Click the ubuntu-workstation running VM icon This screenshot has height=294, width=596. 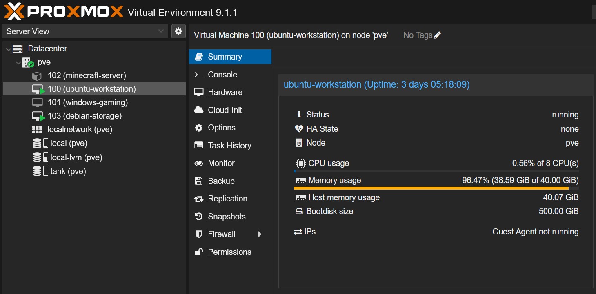click(x=39, y=89)
